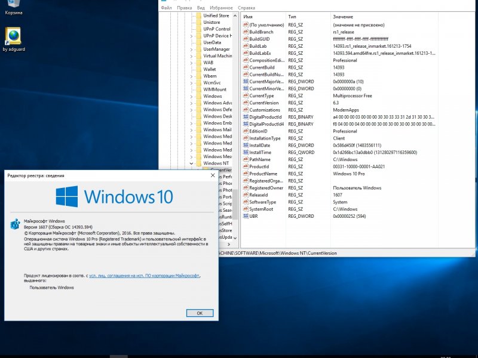Expand the UserManager tree key
The height and width of the screenshot is (358, 478).
point(191,49)
